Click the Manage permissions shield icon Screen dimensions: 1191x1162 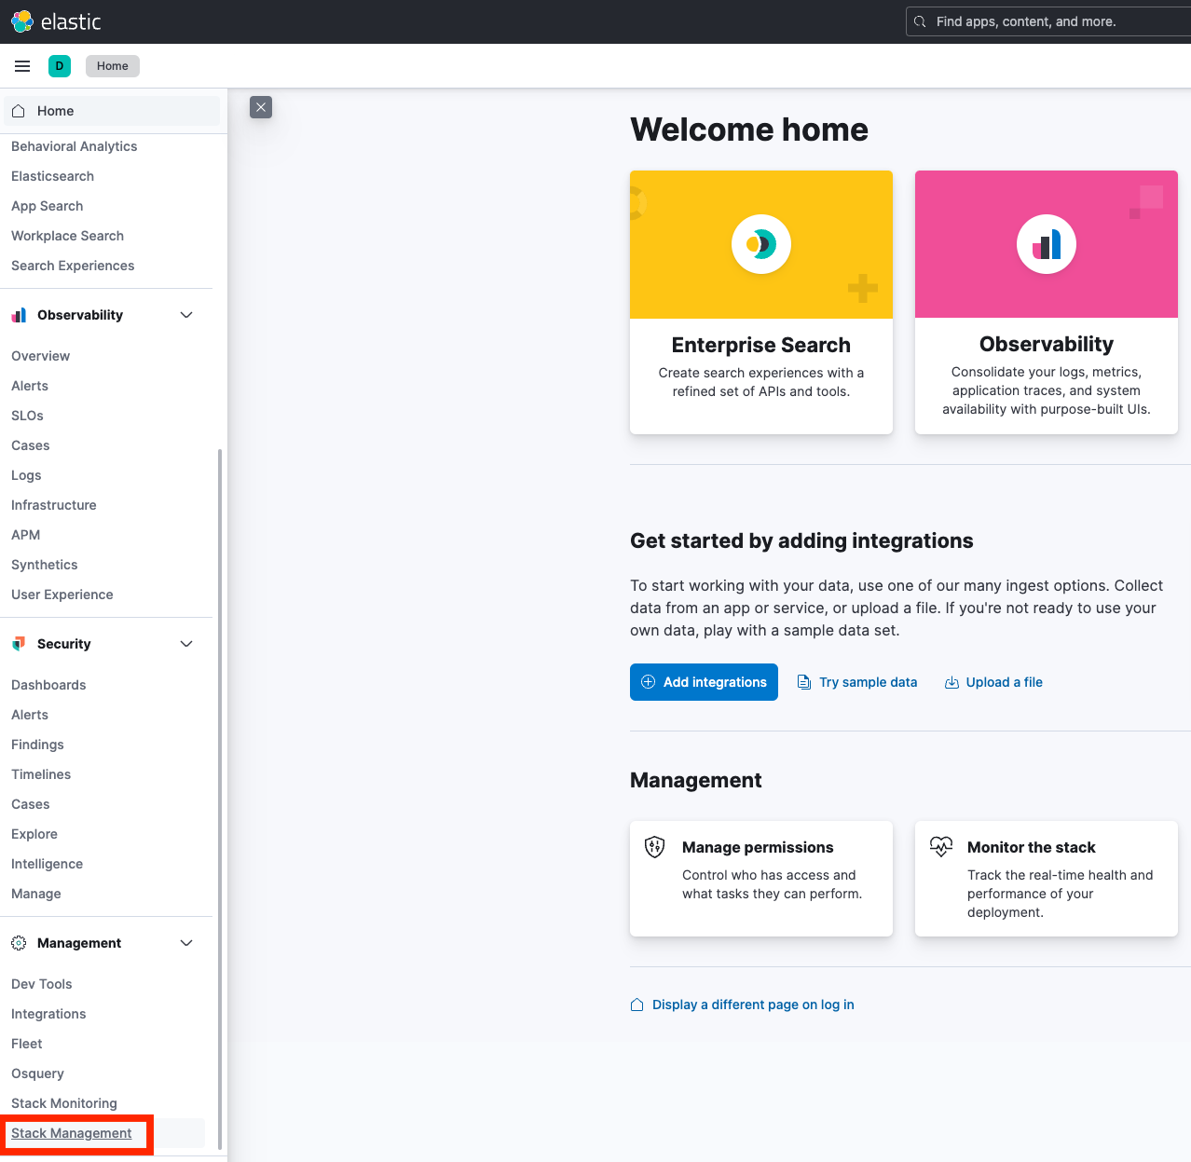pyautogui.click(x=655, y=847)
